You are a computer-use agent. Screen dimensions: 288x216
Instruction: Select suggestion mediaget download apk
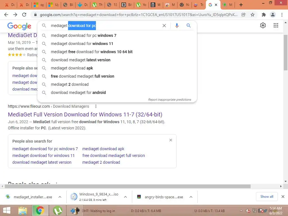(117, 68)
